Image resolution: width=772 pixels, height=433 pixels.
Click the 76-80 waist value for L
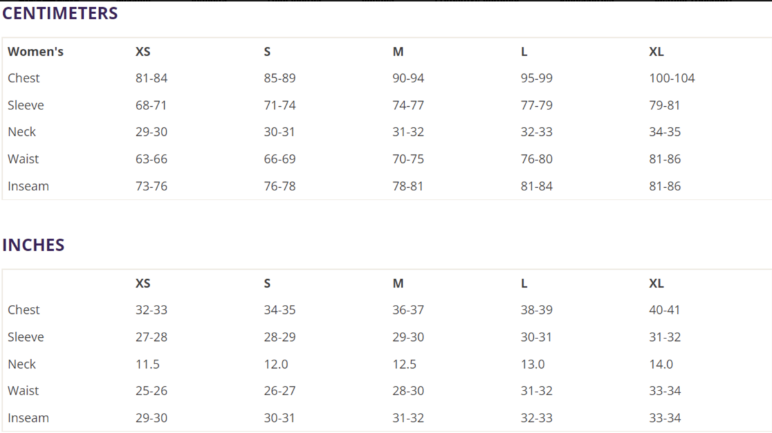click(x=537, y=159)
